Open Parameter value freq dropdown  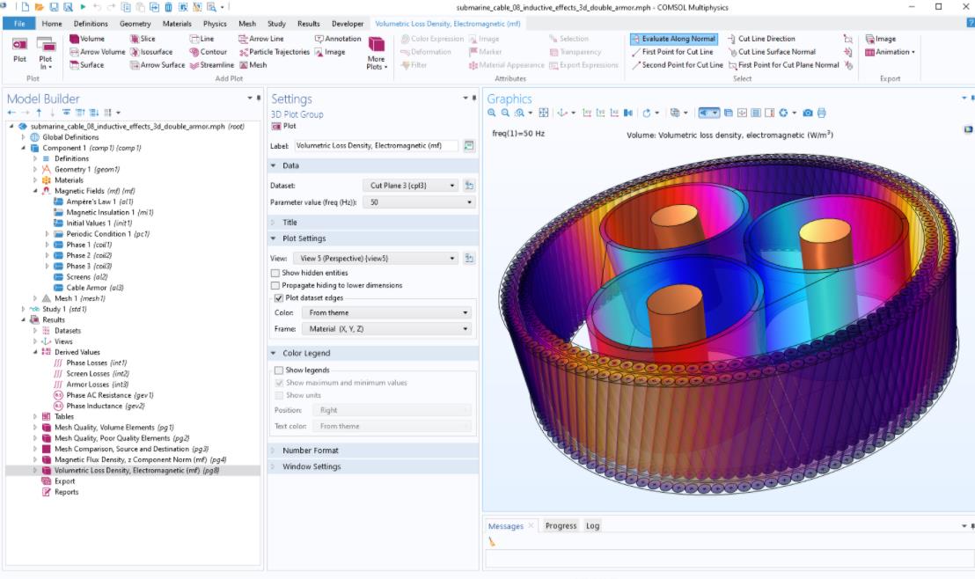[421, 202]
